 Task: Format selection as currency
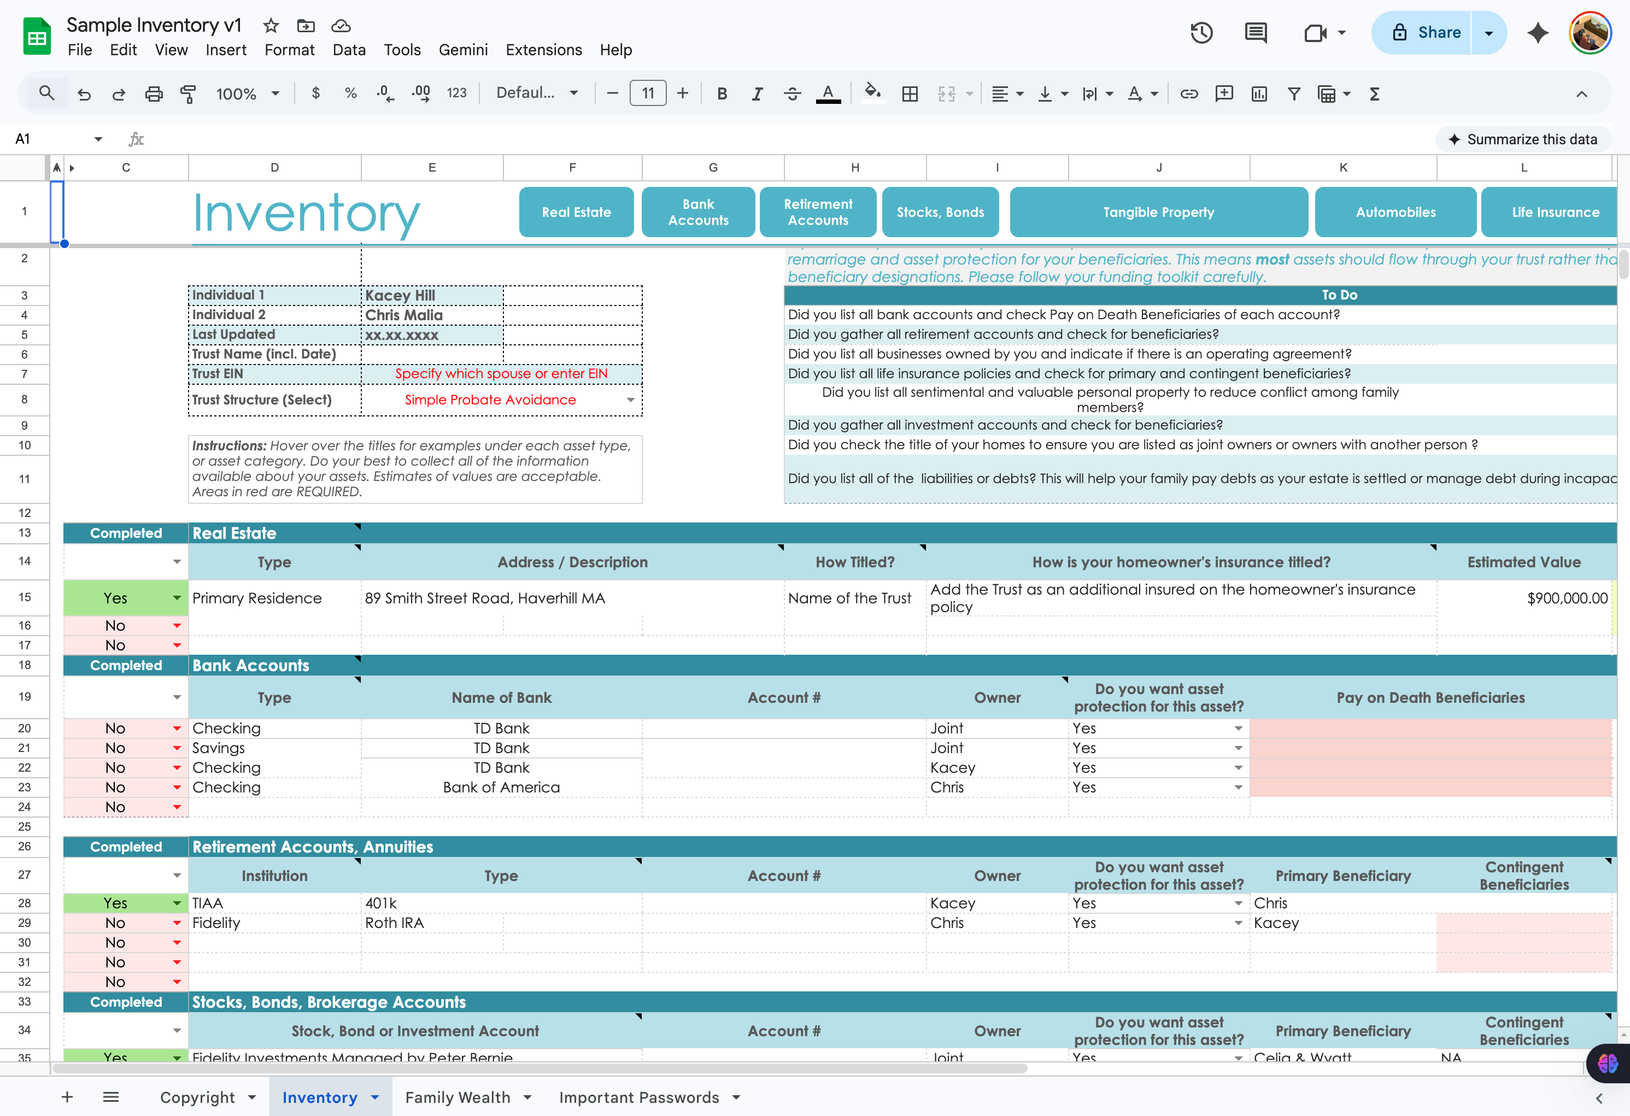click(315, 93)
